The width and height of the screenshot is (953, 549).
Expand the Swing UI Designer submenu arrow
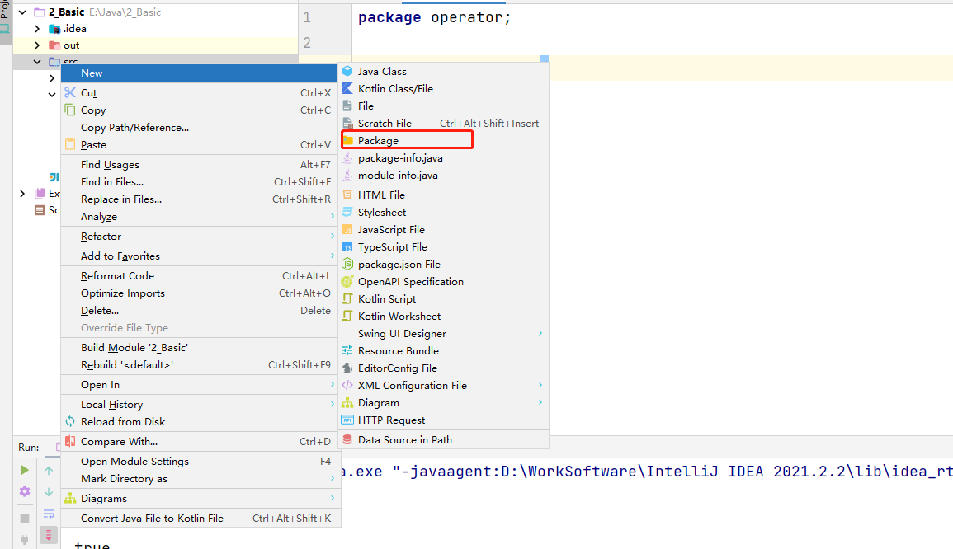coord(540,333)
